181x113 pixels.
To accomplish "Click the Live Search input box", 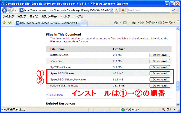I will [148, 10].
